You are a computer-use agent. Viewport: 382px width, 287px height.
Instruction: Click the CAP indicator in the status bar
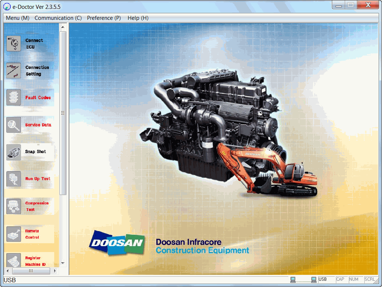point(340,280)
